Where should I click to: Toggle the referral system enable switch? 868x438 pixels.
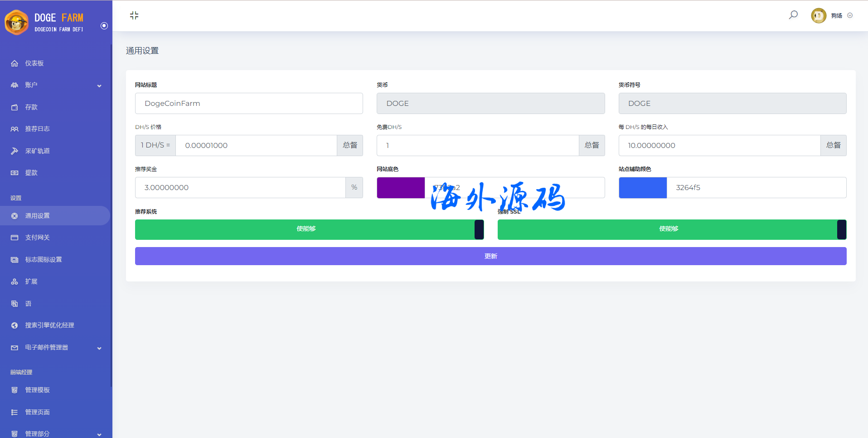click(309, 229)
